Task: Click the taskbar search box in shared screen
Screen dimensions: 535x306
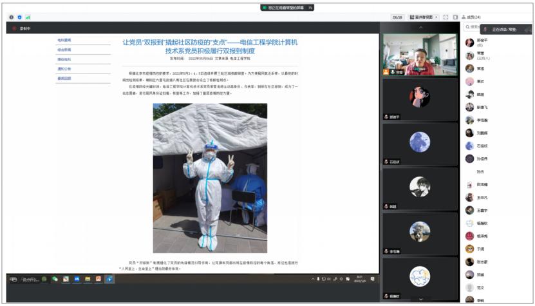Action: pyautogui.click(x=31, y=280)
